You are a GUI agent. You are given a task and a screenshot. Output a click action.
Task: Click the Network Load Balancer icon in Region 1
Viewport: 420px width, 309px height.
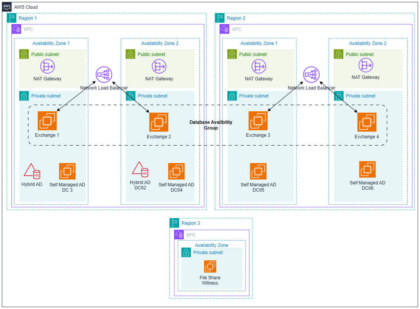tap(104, 75)
